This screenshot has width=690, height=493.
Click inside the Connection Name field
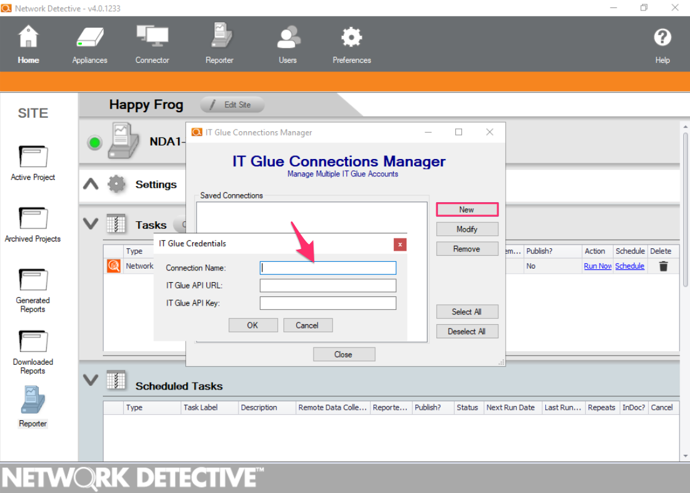[328, 266]
